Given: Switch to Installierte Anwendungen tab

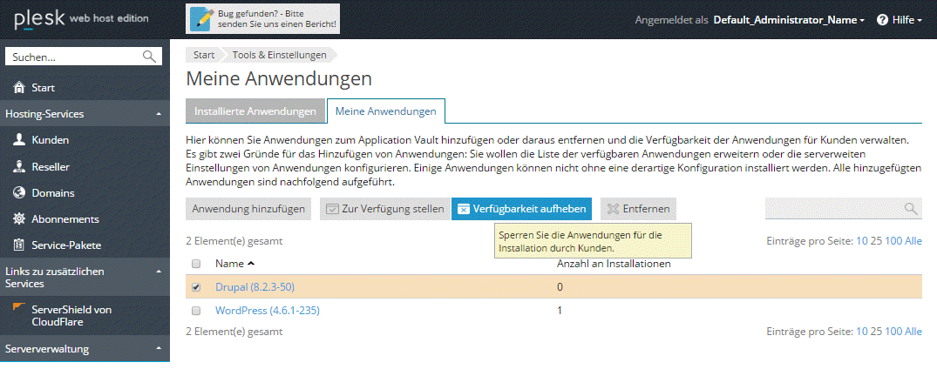Looking at the screenshot, I should [x=255, y=111].
